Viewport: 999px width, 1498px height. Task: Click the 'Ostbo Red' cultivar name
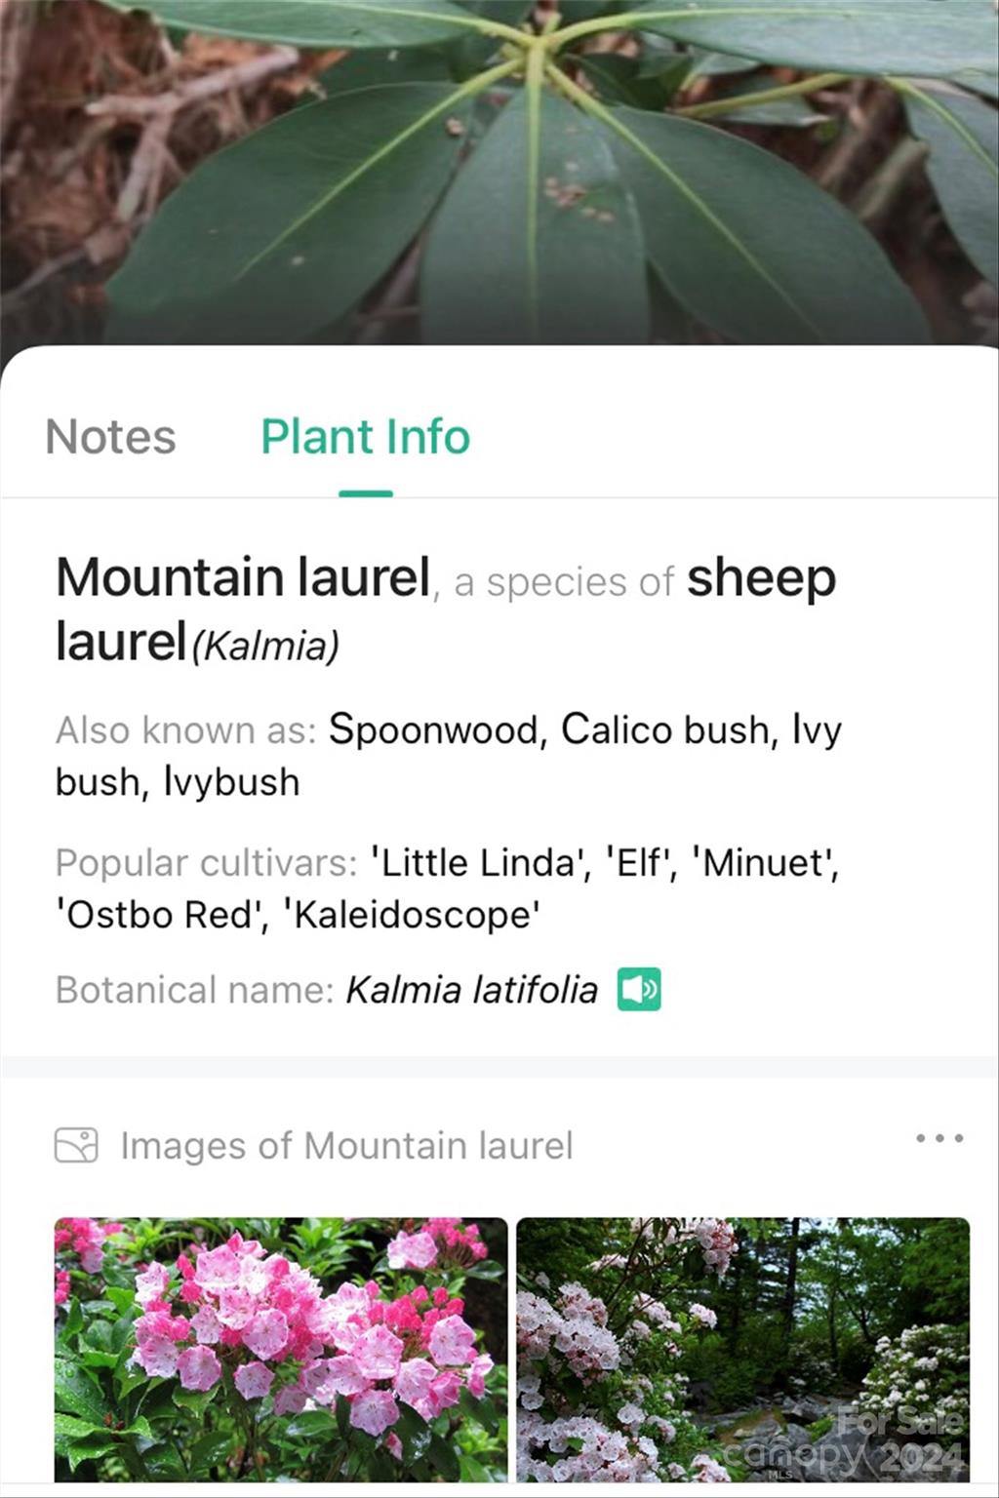[160, 915]
